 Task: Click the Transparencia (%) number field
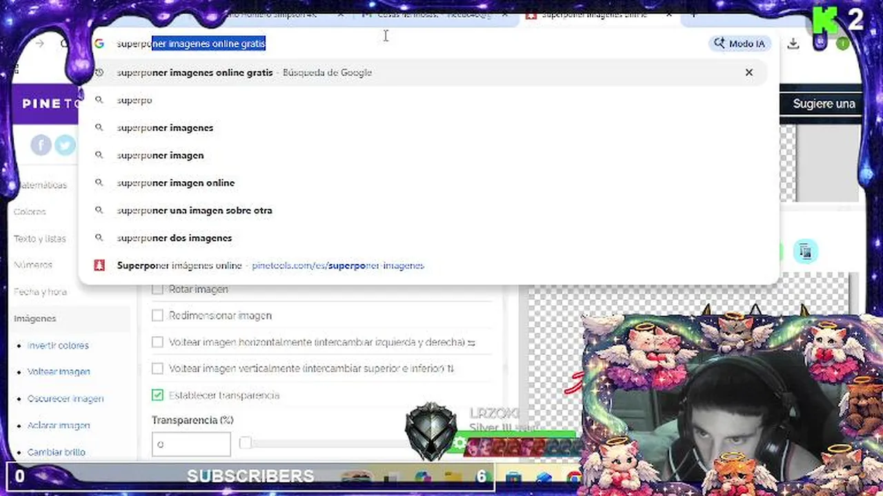coord(191,444)
